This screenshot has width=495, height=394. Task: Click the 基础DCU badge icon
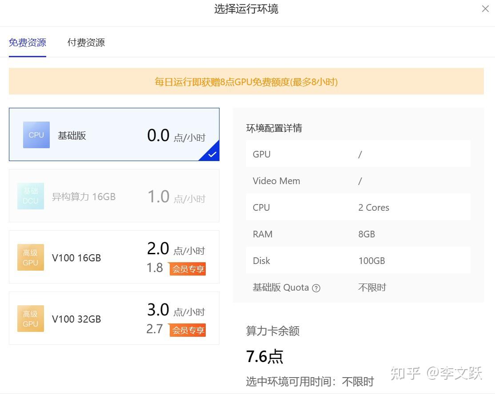point(30,196)
